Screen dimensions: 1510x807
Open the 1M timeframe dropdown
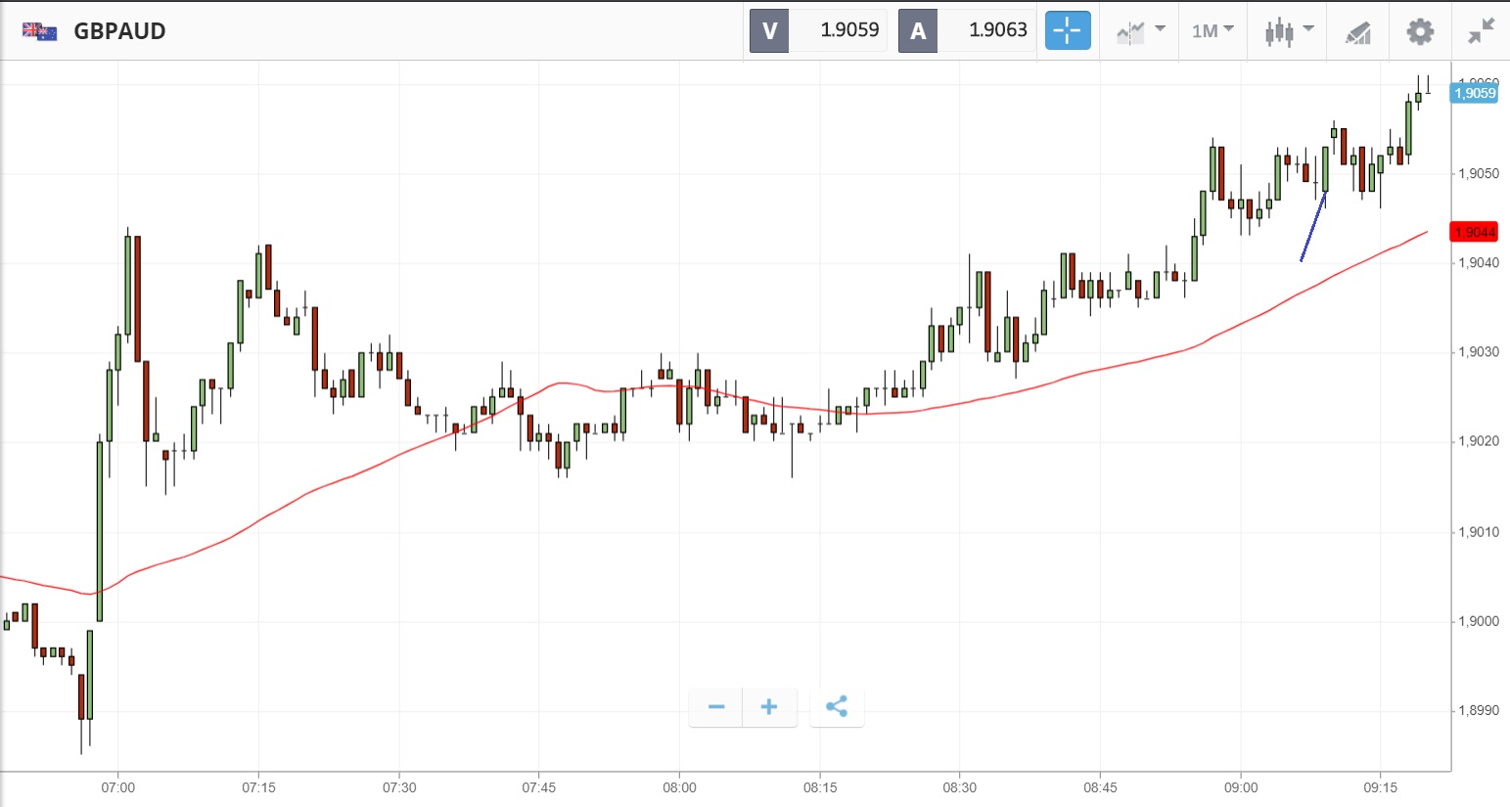(1213, 31)
